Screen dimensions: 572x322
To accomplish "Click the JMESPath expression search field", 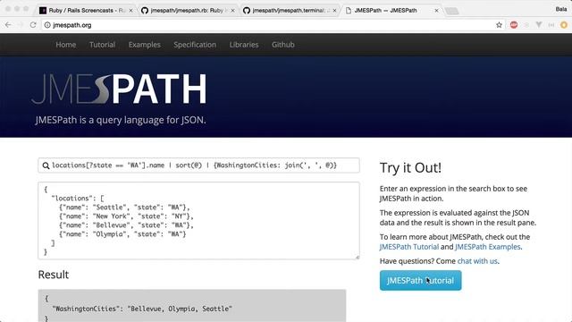I will [198, 165].
